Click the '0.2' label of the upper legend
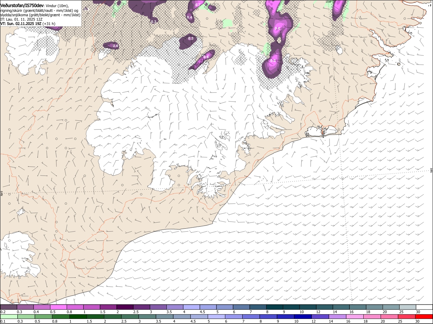Screen dimensions: 433x324 [3, 312]
